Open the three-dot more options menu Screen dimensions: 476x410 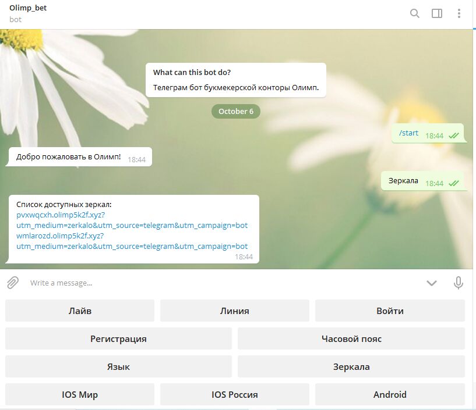459,13
